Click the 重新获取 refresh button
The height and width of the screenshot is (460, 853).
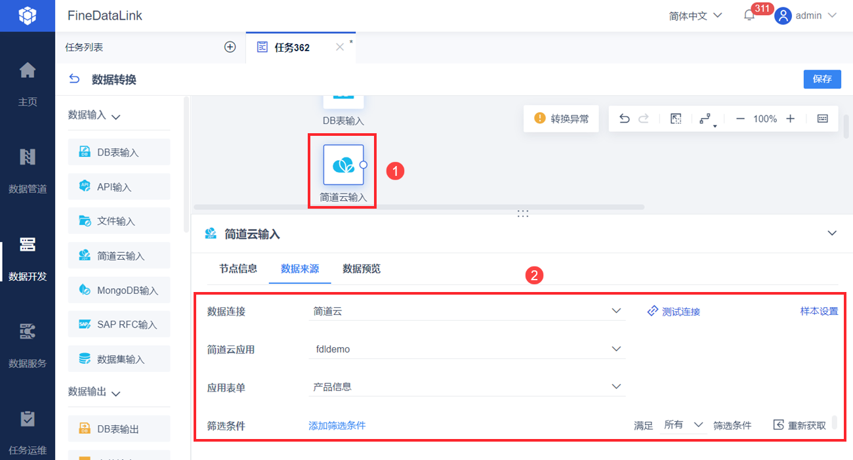(x=800, y=425)
